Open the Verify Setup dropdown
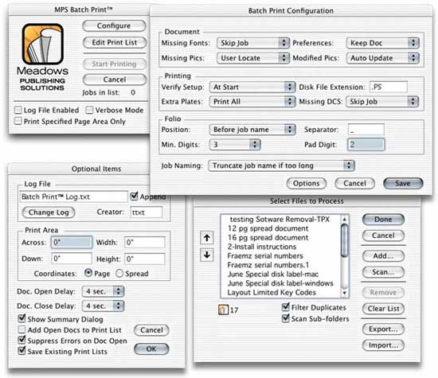Viewport: 438px width, 378px height. 252,87
